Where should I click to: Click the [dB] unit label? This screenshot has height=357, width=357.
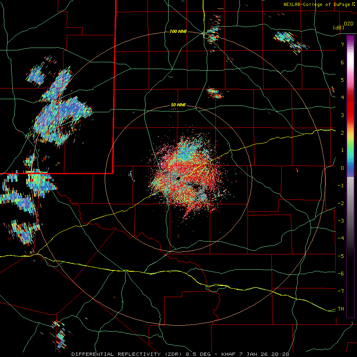tap(338, 27)
